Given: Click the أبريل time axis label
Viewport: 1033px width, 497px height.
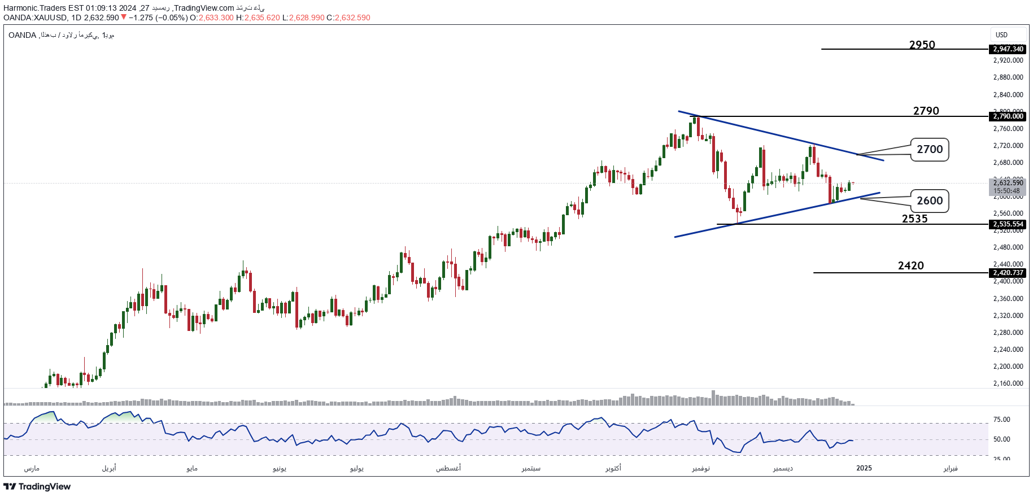Looking at the screenshot, I should tap(109, 468).
